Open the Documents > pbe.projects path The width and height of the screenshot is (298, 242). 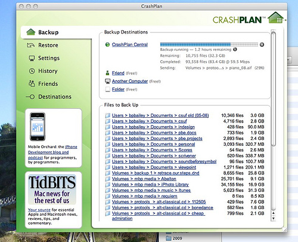coord(157,139)
